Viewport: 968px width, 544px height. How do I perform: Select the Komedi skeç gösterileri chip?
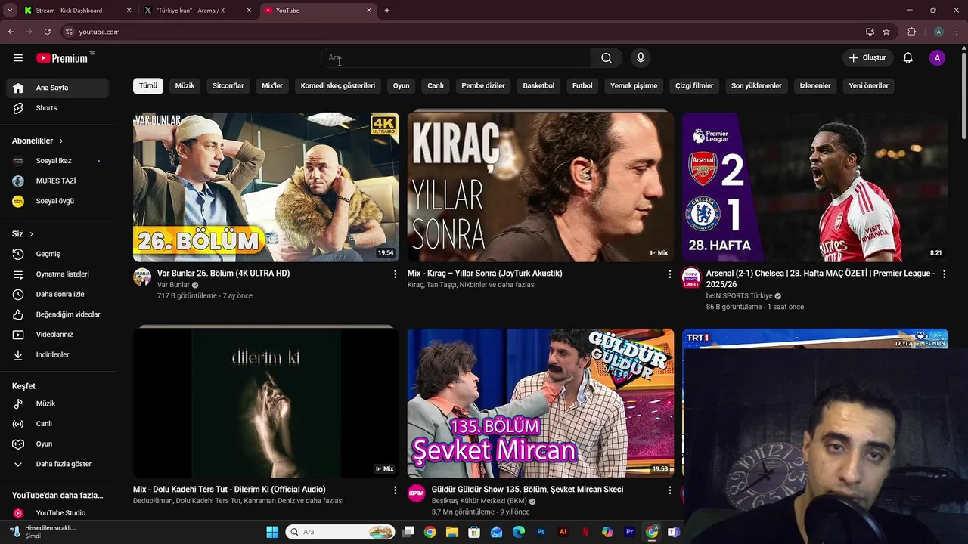coord(338,85)
